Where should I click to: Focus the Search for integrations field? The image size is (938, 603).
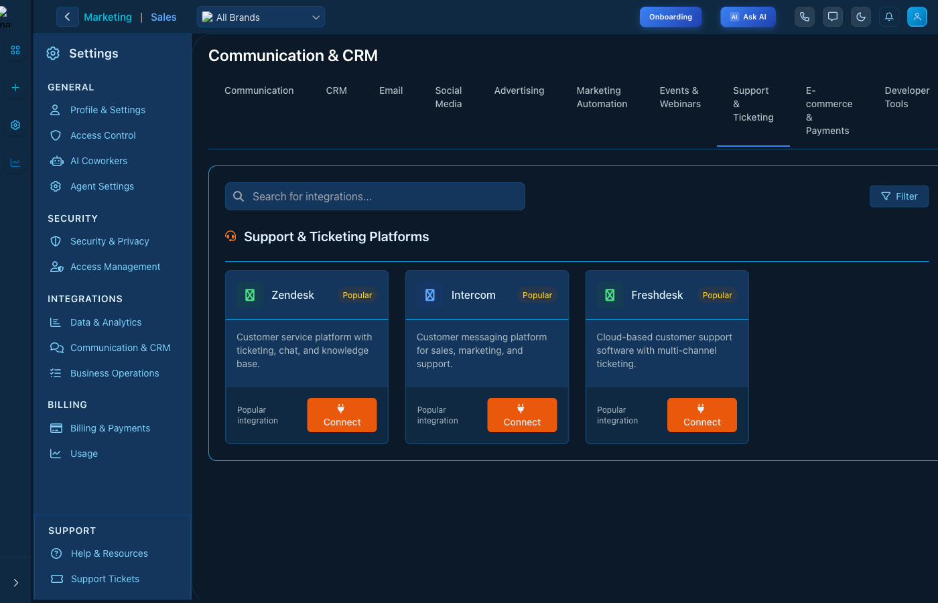[x=375, y=196]
